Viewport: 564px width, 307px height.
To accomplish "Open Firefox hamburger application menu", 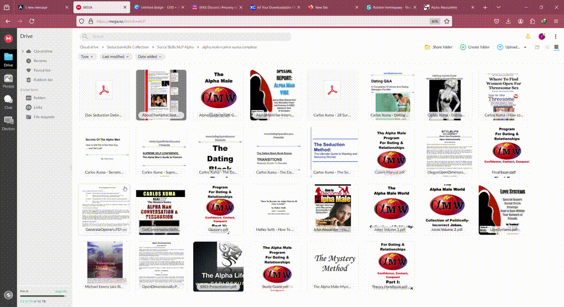I will click(x=556, y=21).
